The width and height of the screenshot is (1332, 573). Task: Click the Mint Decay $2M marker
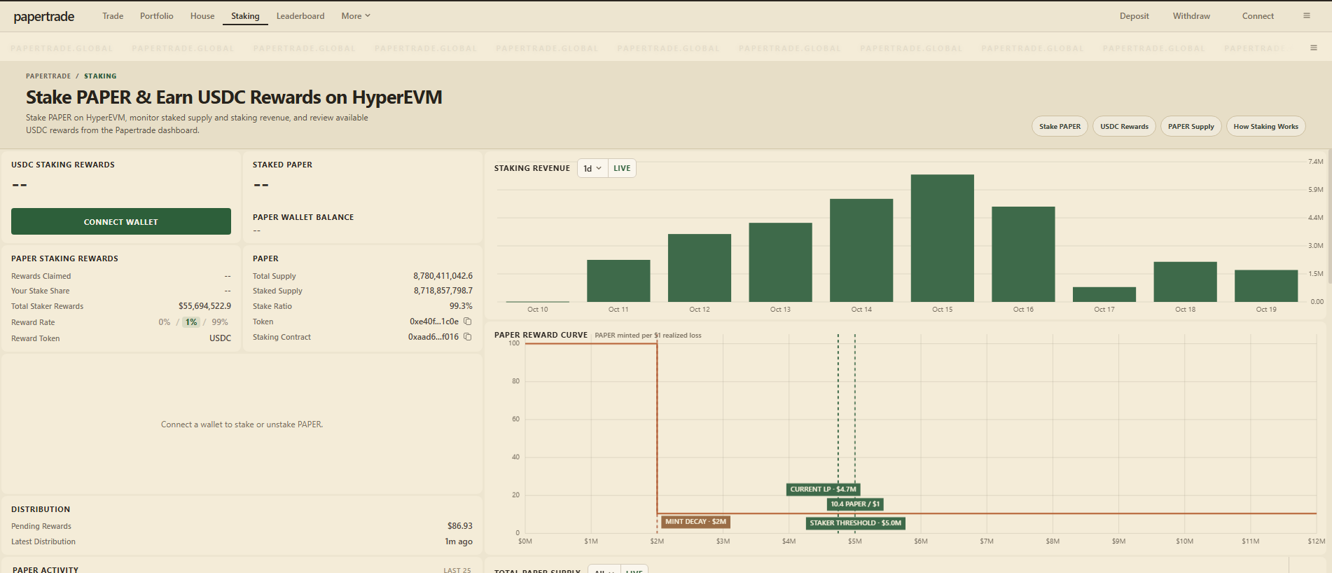(695, 522)
